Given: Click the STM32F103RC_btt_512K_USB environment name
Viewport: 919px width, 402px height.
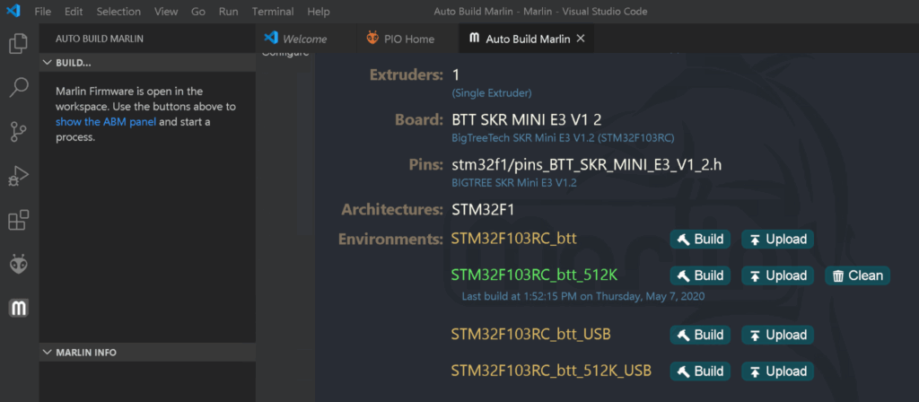Looking at the screenshot, I should click(551, 371).
